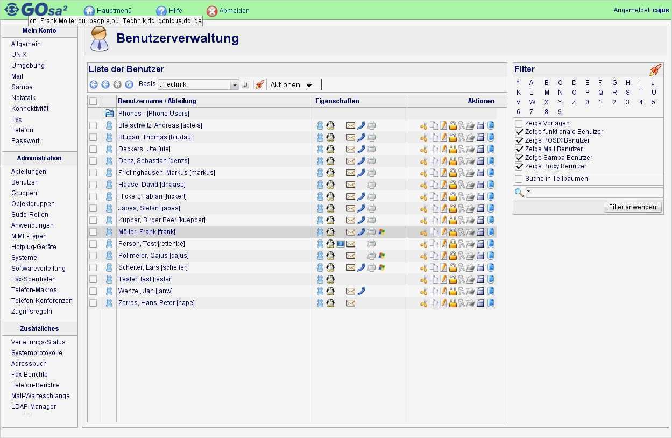This screenshot has height=438, width=672.
Task: Open the Phones folder icon
Action: coord(109,114)
